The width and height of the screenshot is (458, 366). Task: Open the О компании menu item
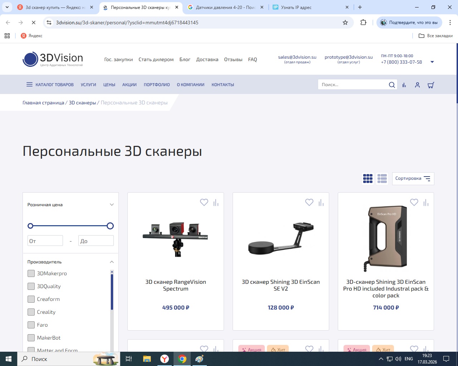point(191,85)
